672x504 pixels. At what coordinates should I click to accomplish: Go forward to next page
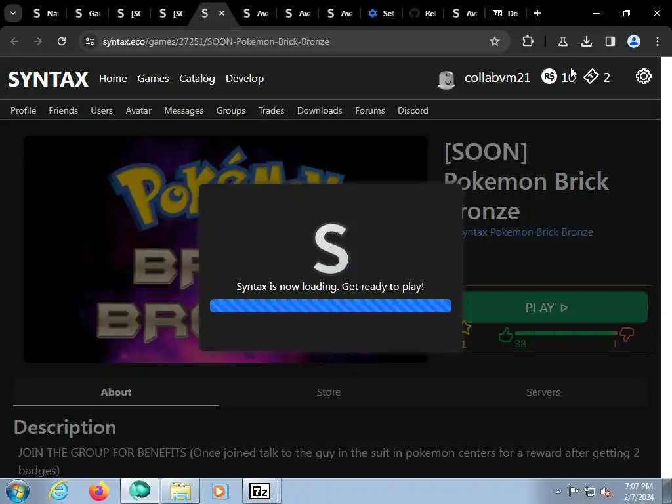tap(37, 41)
